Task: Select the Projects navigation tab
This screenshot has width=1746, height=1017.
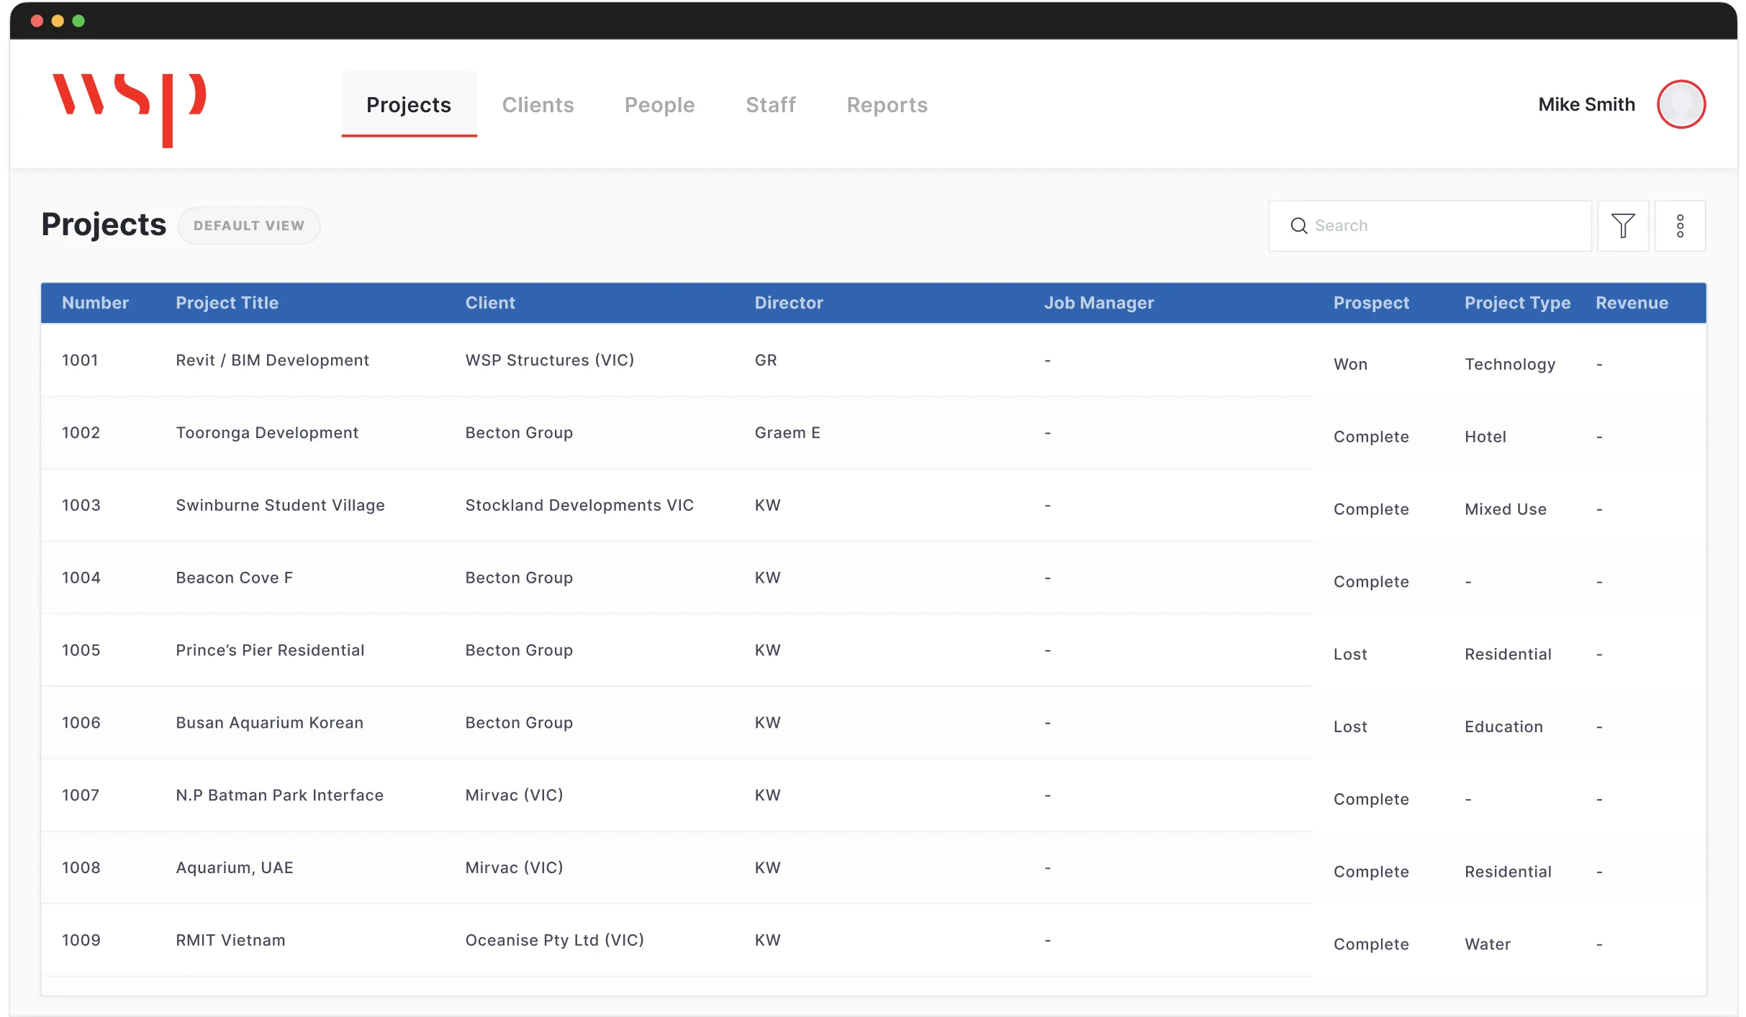Action: (408, 104)
